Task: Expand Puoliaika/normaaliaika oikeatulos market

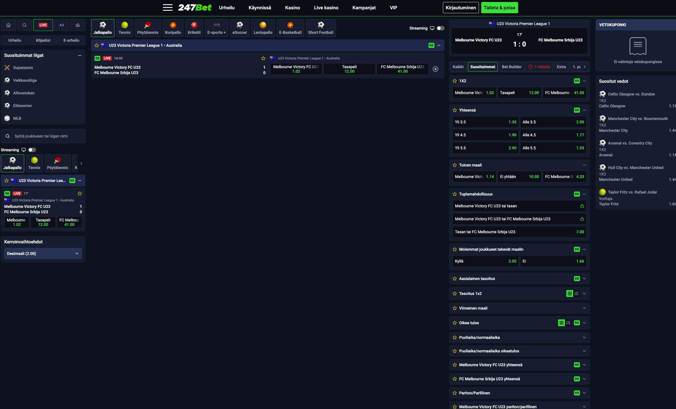Action: click(584, 351)
